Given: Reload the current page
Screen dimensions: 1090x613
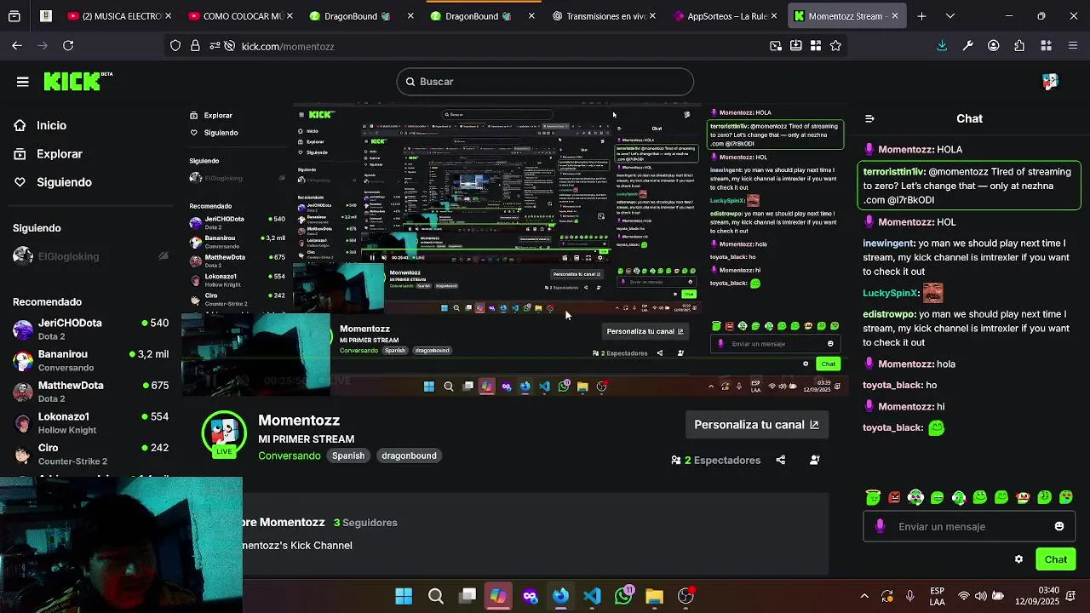Looking at the screenshot, I should (68, 46).
